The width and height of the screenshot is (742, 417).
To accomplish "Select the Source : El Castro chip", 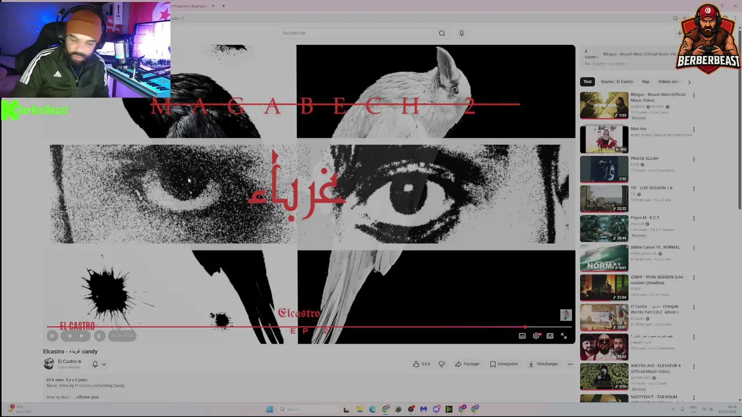I will point(616,82).
